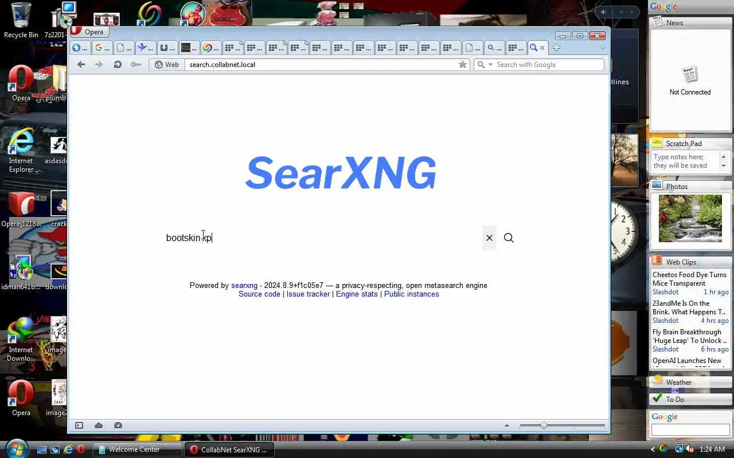Open the Issue tracker link
The width and height of the screenshot is (734, 458).
pos(308,294)
